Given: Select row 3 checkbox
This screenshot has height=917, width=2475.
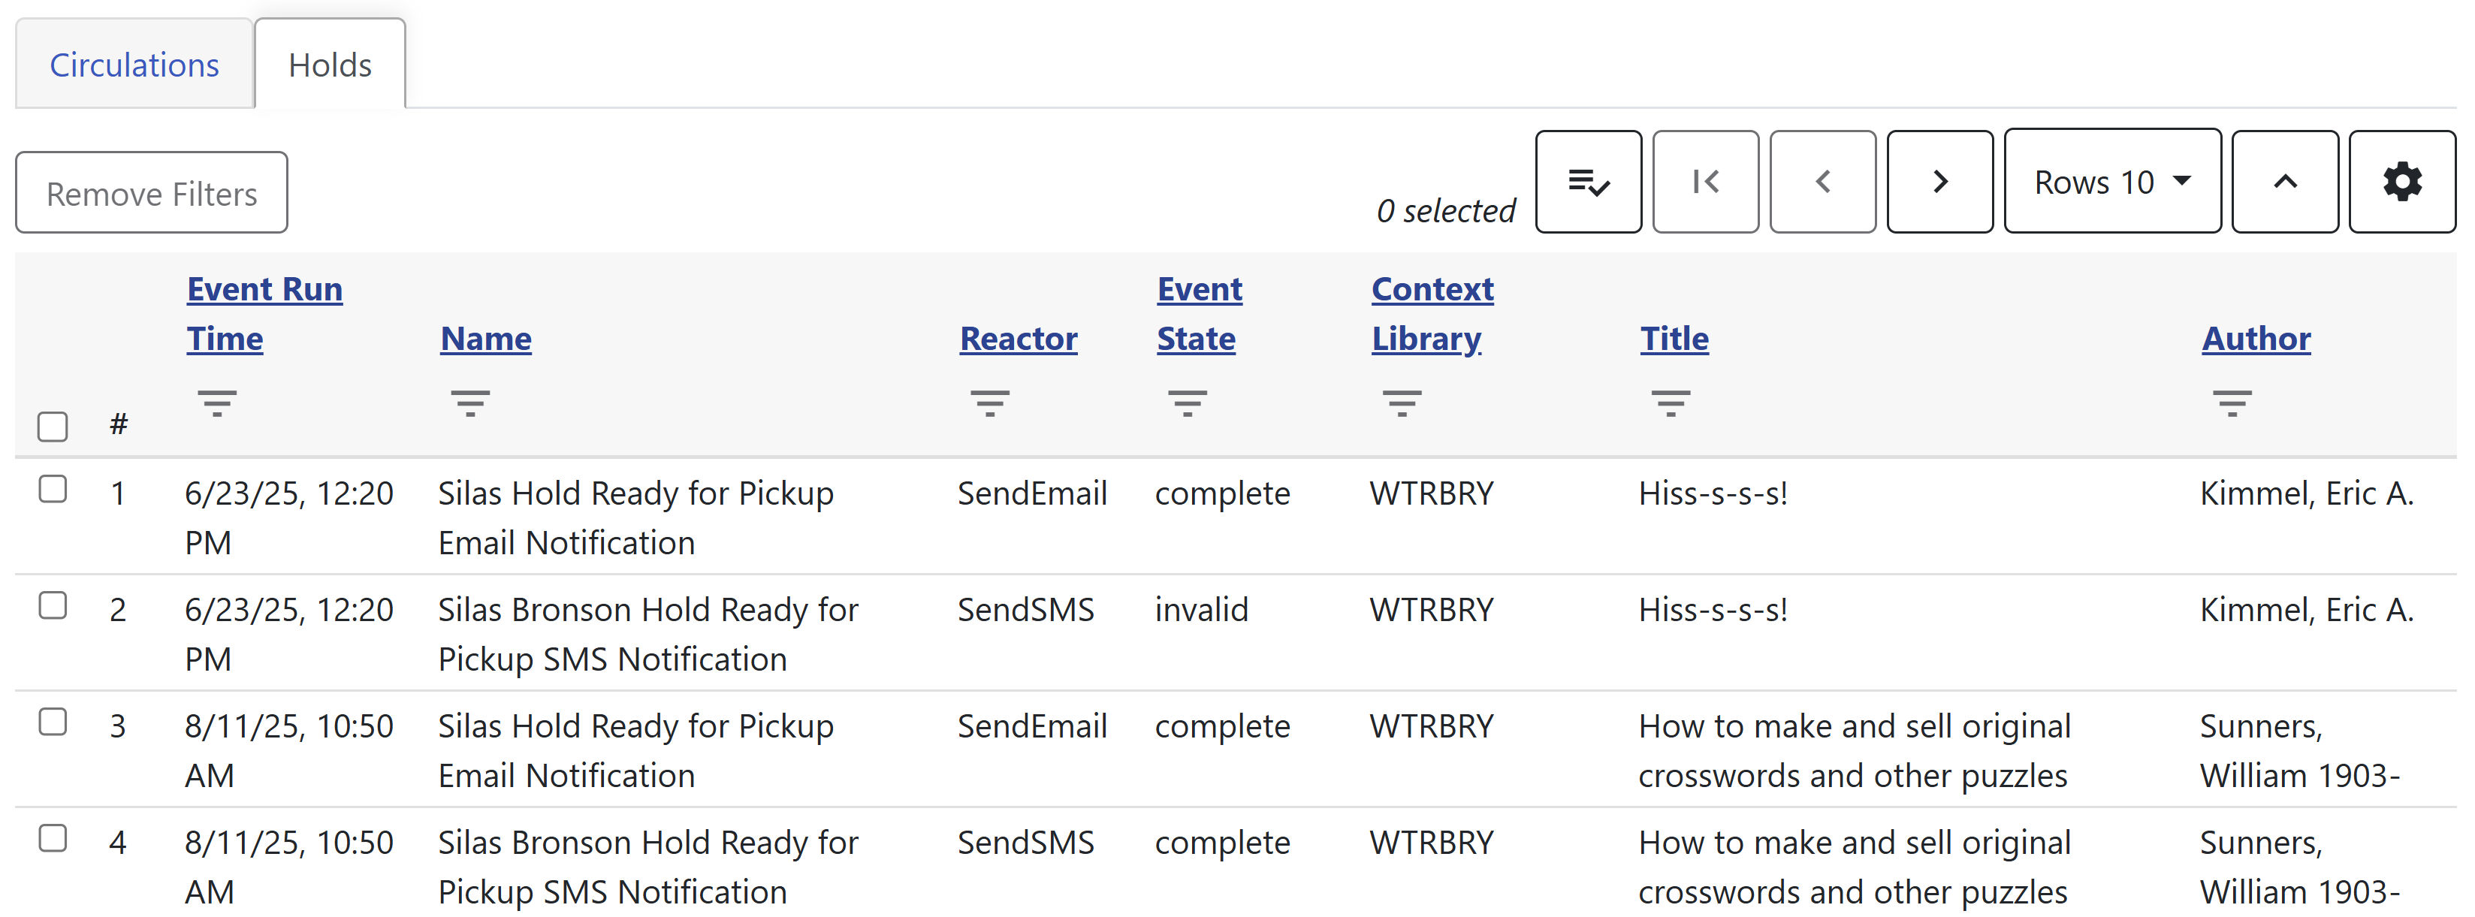Looking at the screenshot, I should pyautogui.click(x=53, y=722).
